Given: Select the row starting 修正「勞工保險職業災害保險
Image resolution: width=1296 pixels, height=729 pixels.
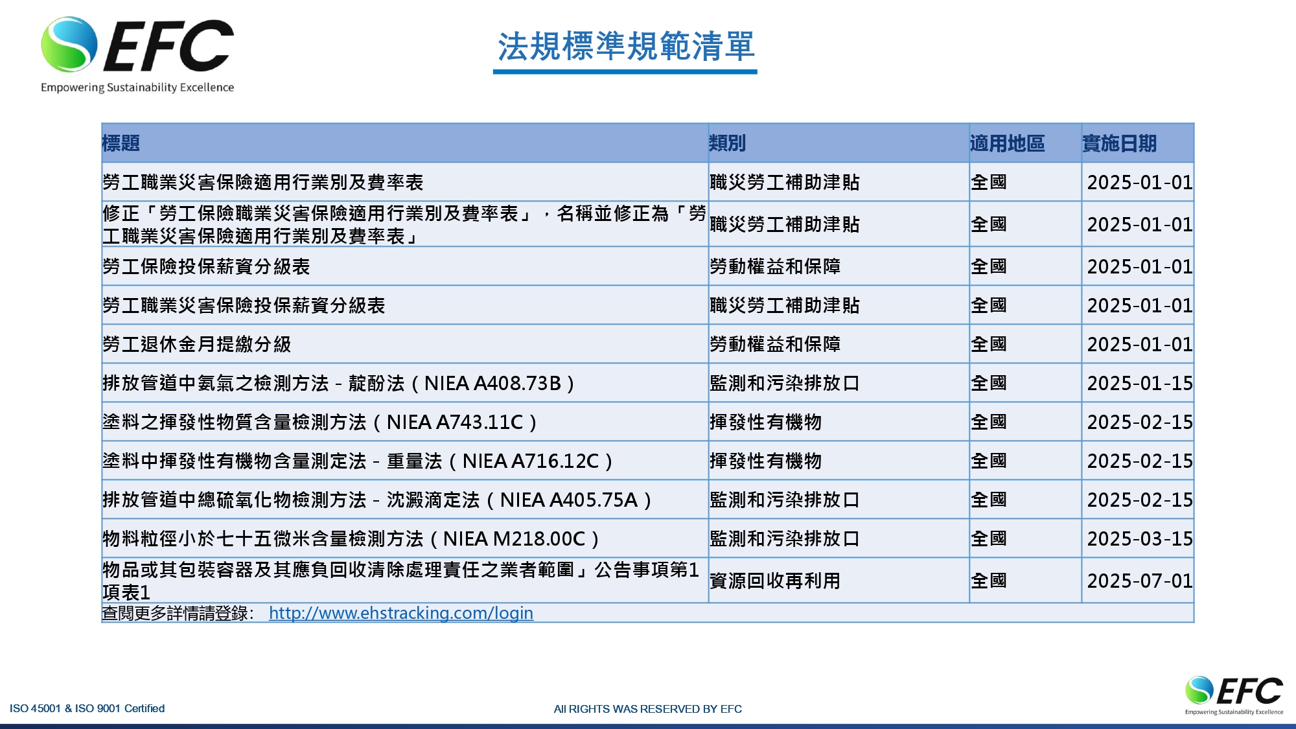Looking at the screenshot, I should pyautogui.click(x=648, y=224).
